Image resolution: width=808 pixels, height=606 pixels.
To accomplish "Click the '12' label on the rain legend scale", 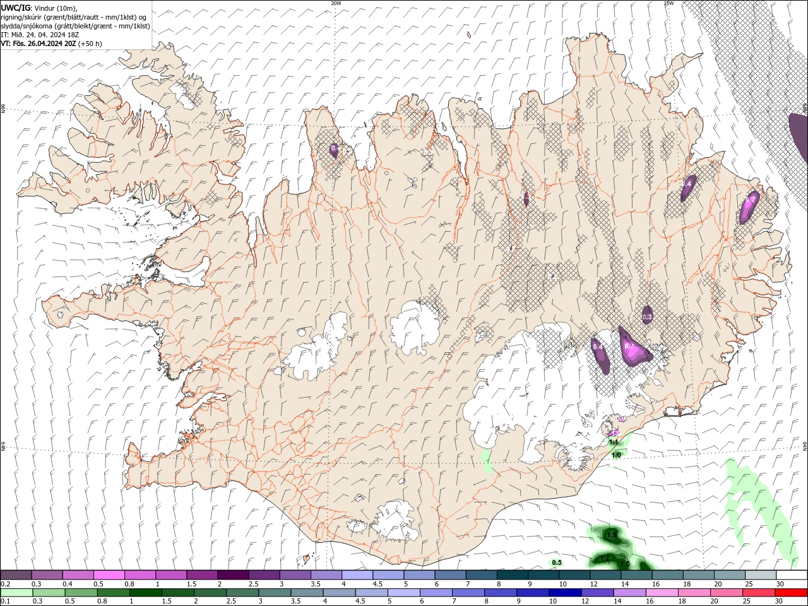I will pos(585,602).
